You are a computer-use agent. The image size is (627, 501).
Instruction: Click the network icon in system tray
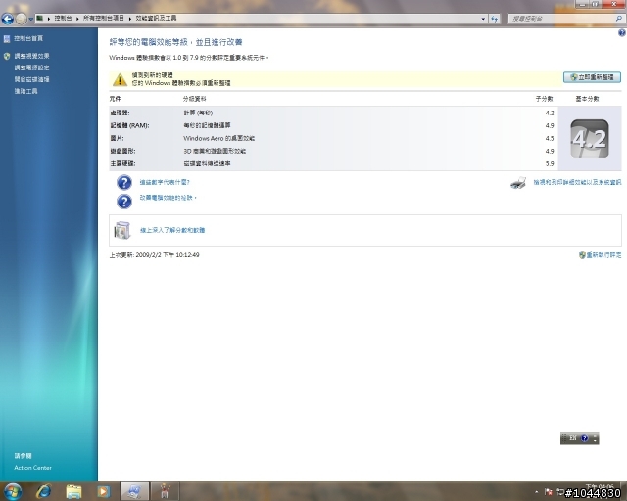pyautogui.click(x=560, y=492)
